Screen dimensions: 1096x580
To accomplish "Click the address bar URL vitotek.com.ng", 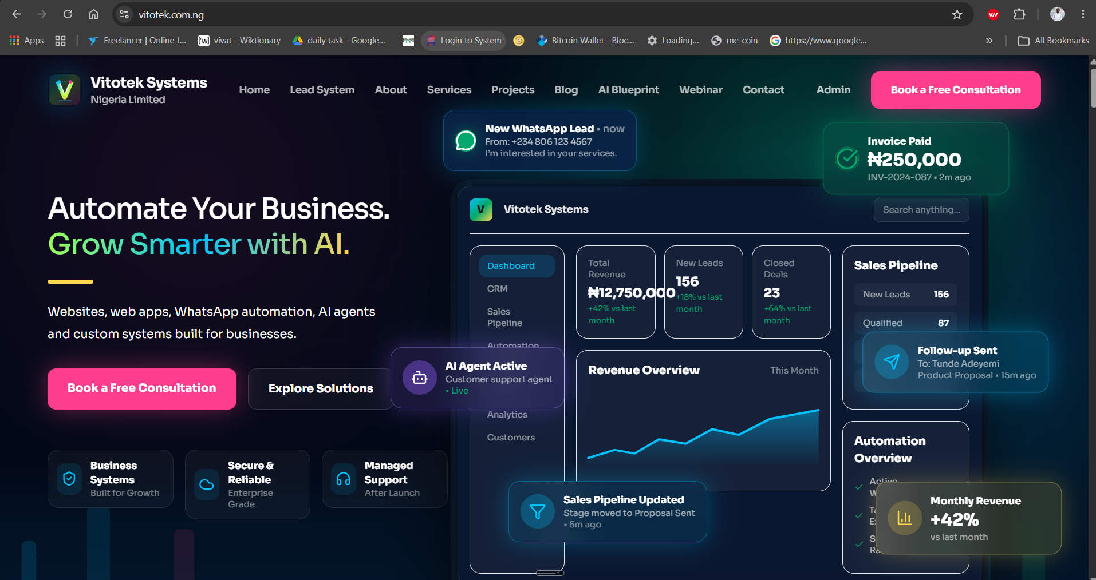I will [x=171, y=15].
